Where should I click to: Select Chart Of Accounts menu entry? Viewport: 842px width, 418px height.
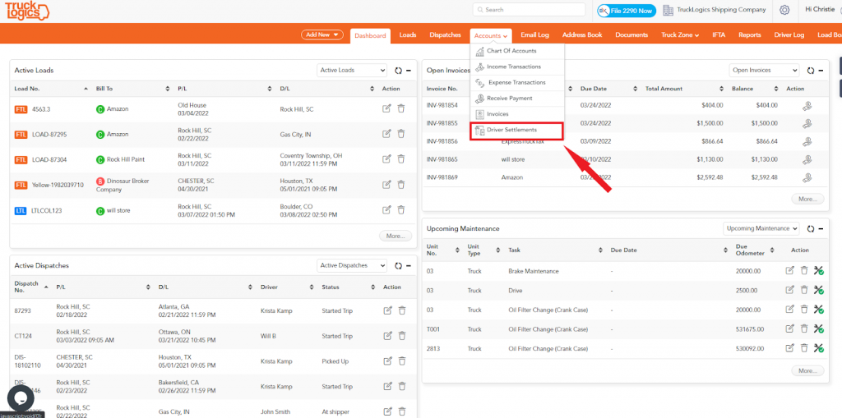(517, 51)
